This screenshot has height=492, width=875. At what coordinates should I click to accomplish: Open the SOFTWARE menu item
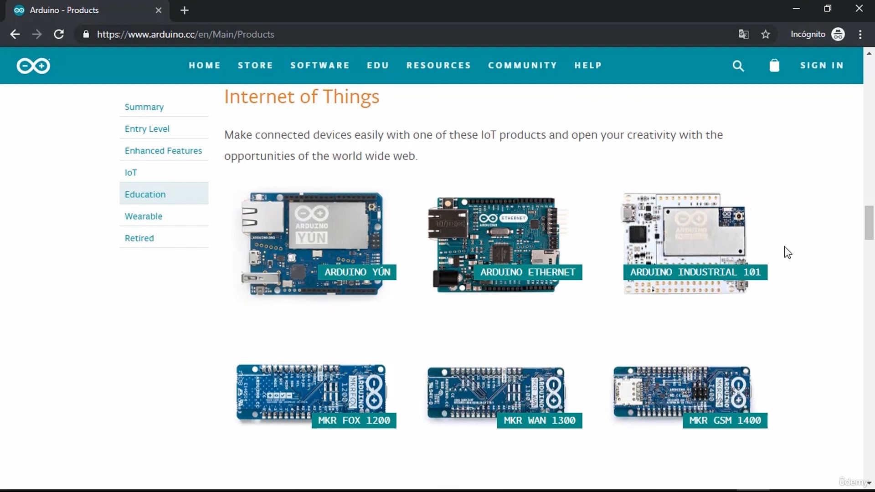[x=320, y=66]
